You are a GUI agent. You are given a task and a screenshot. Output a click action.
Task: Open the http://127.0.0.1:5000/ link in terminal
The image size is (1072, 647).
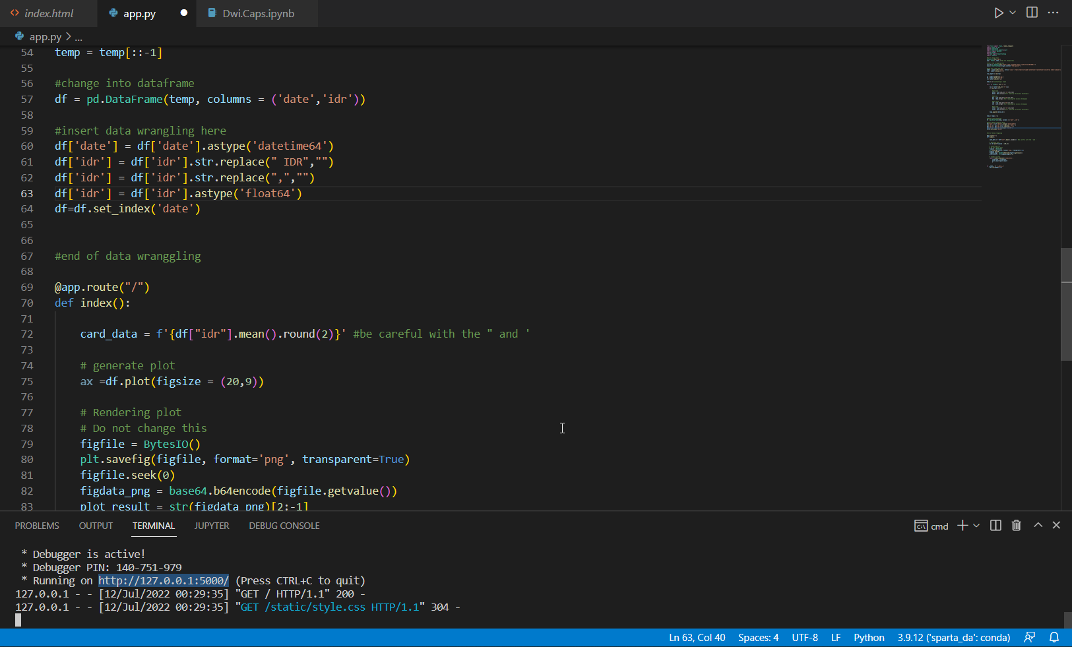tap(164, 580)
